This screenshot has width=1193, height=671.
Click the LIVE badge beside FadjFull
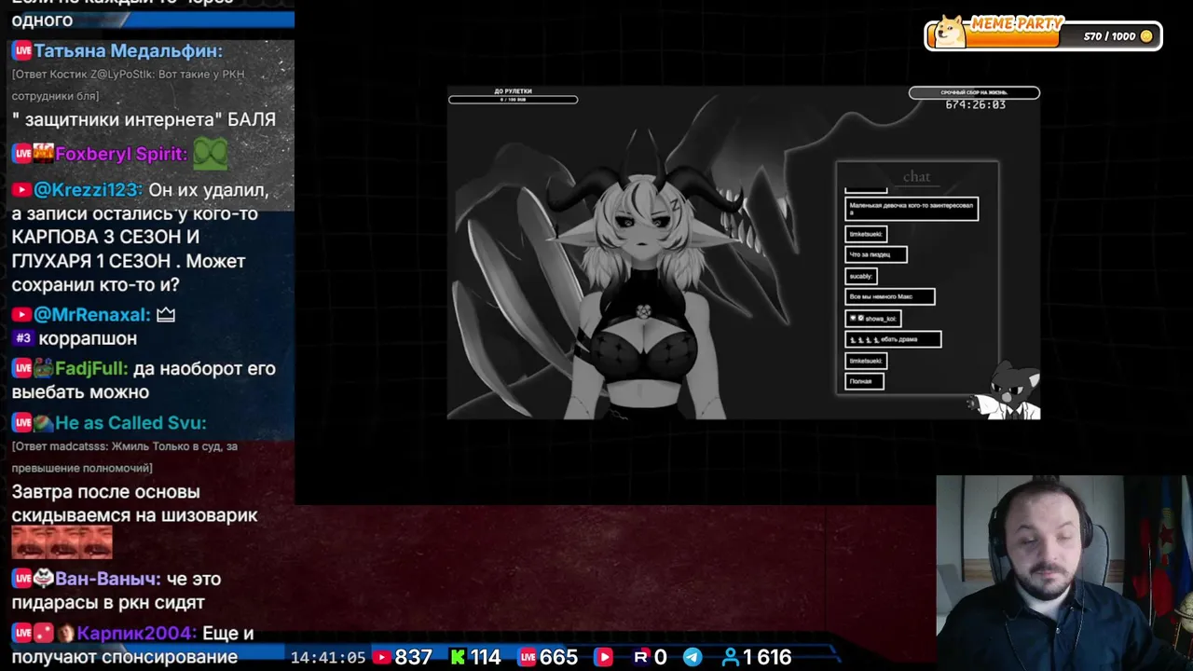tap(22, 369)
